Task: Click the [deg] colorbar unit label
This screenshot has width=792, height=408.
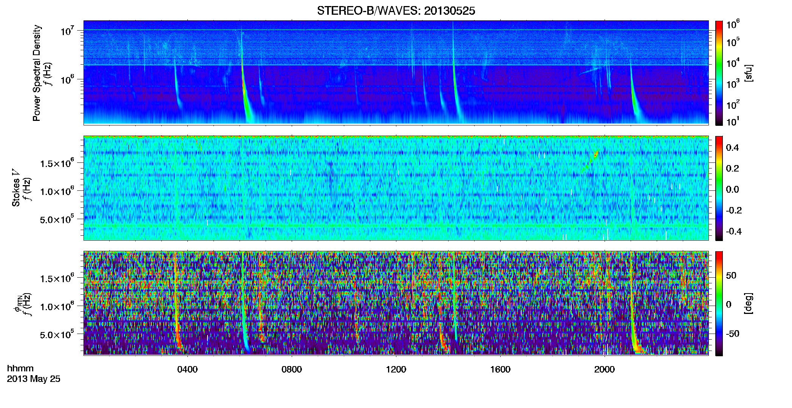Action: (x=749, y=303)
